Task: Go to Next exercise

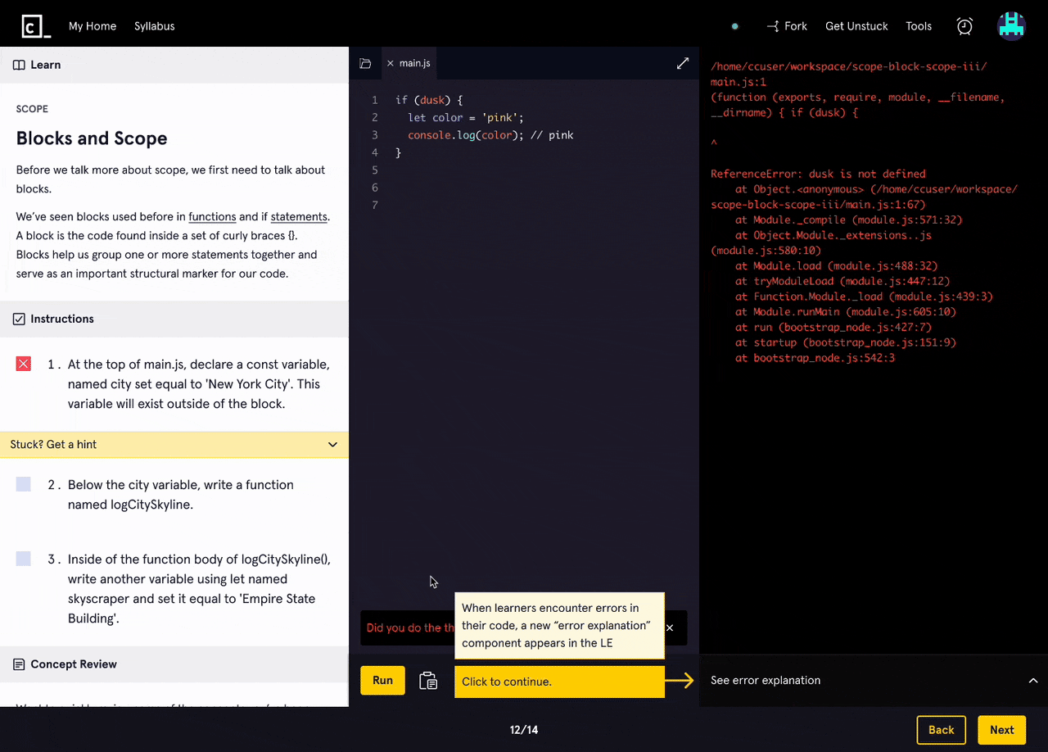Action: point(1001,730)
